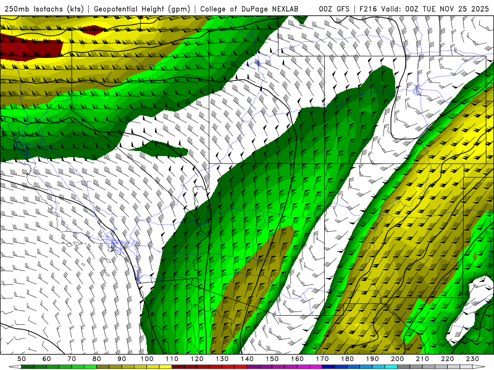Click the '50' label on the color scale

pyautogui.click(x=22, y=359)
